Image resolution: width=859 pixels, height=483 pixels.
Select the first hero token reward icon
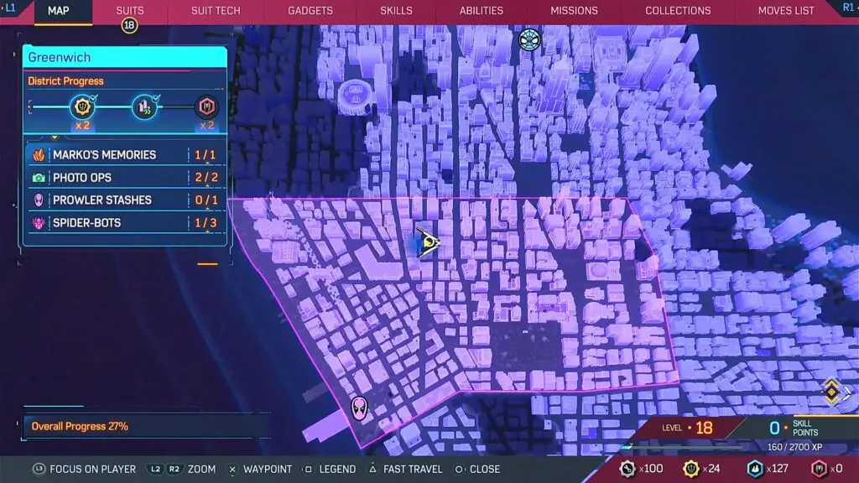[x=82, y=106]
